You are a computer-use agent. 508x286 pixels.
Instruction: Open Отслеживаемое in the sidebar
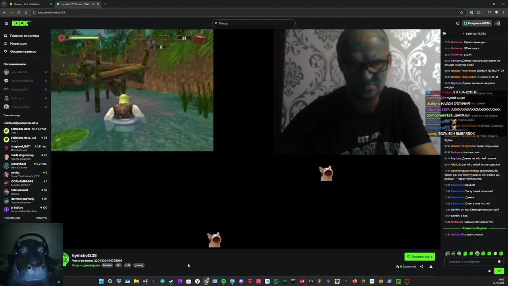click(20, 51)
